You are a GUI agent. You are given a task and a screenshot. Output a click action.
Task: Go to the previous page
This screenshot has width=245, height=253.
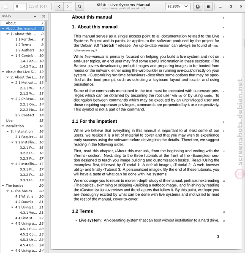59,6
